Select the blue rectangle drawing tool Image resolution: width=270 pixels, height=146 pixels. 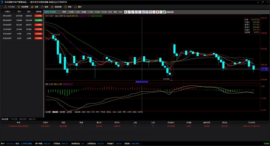coord(136,12)
